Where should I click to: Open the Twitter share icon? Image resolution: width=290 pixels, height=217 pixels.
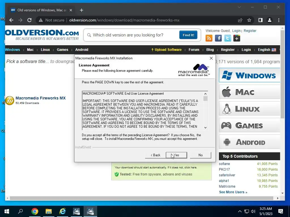coord(227,38)
